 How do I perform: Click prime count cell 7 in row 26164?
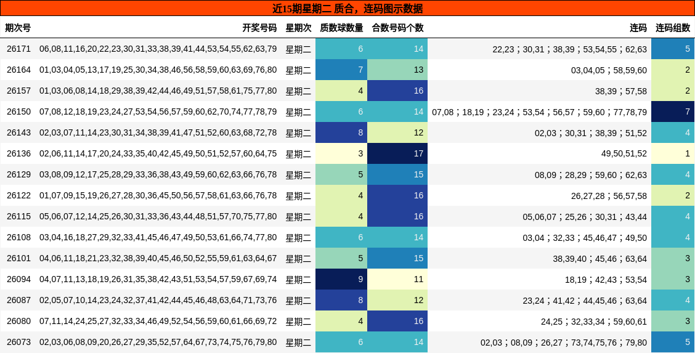coord(341,70)
